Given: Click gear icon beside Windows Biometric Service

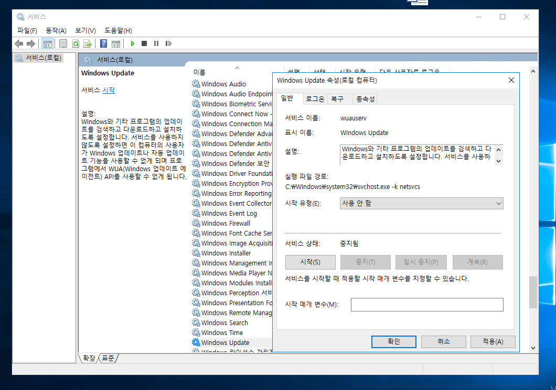Looking at the screenshot, I should pos(196,104).
